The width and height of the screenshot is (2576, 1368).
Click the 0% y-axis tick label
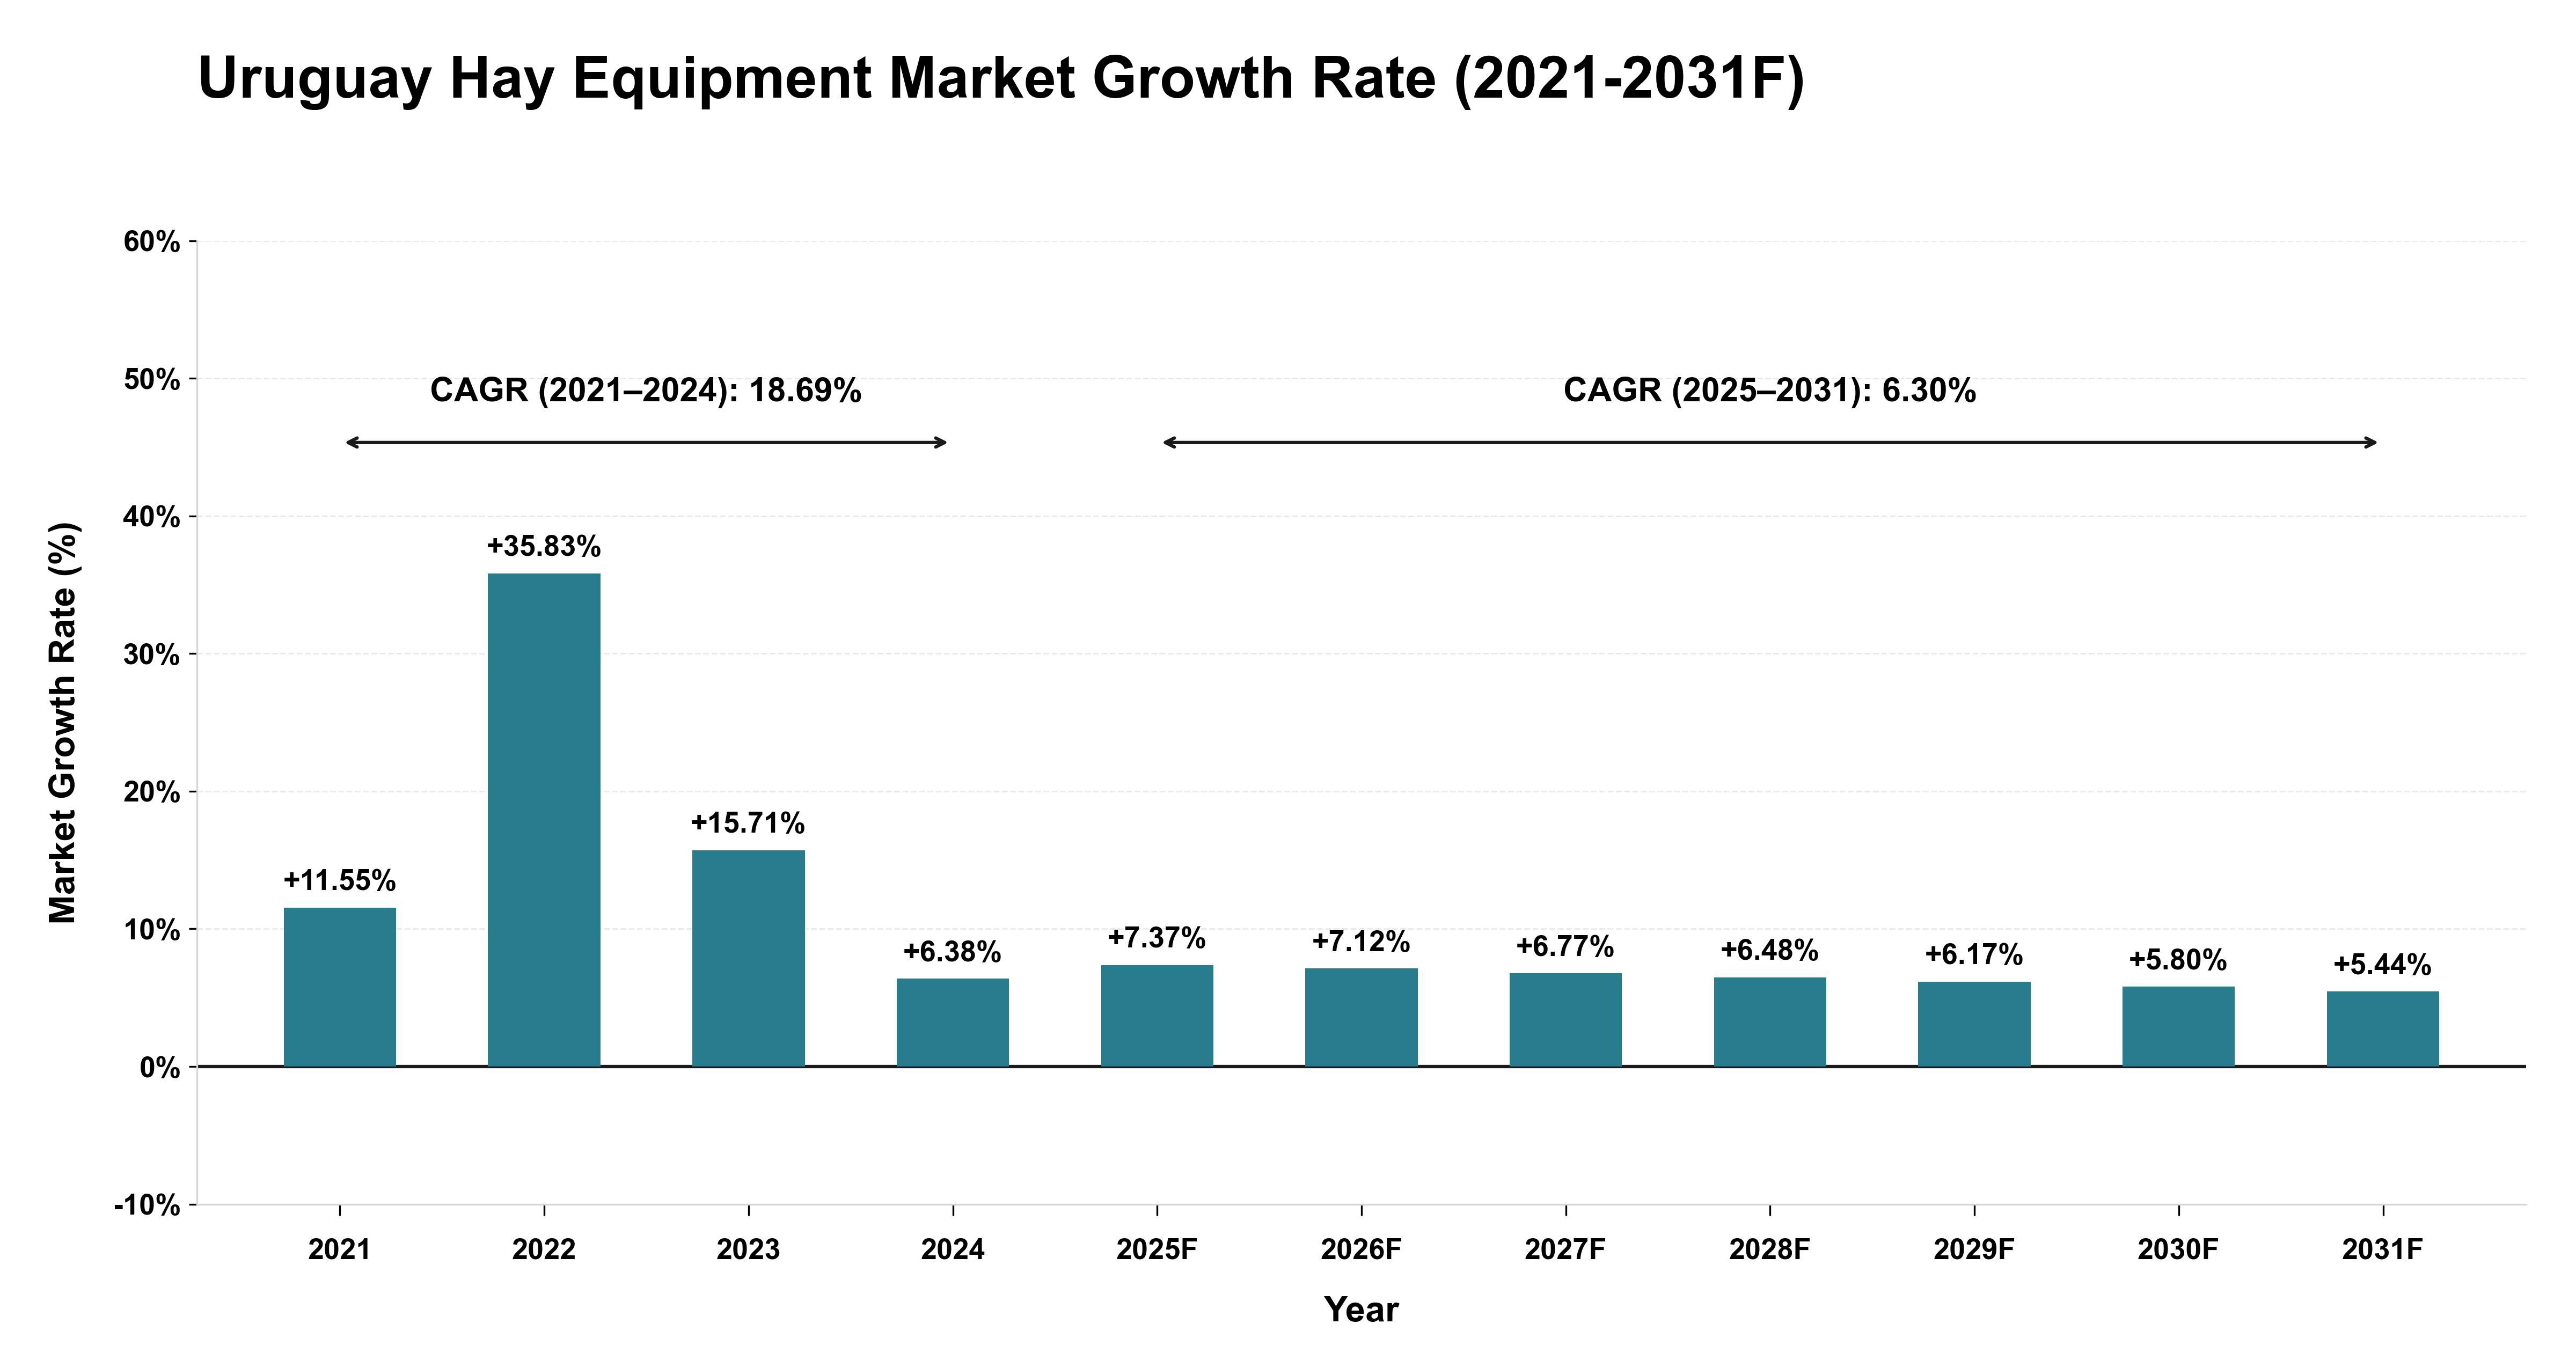point(160,1068)
